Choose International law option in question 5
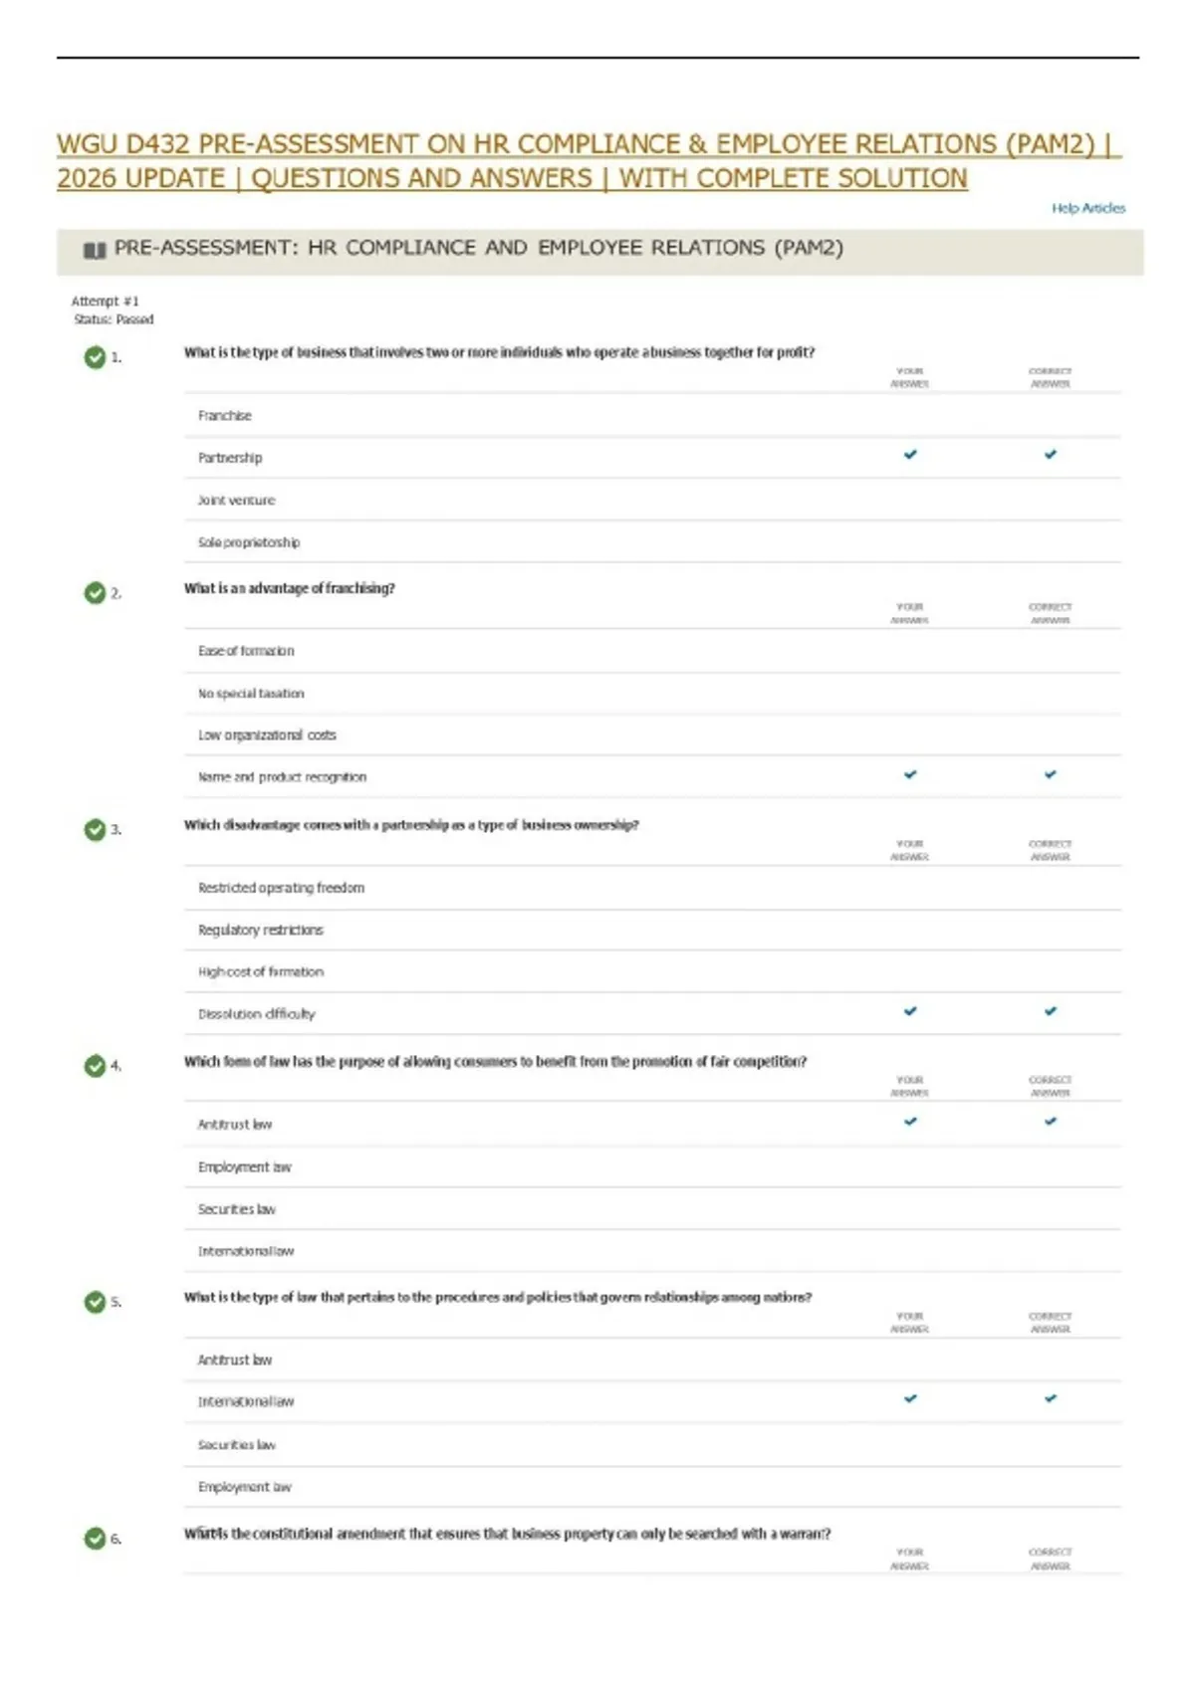This screenshot has width=1195, height=1692. (x=652, y=1401)
